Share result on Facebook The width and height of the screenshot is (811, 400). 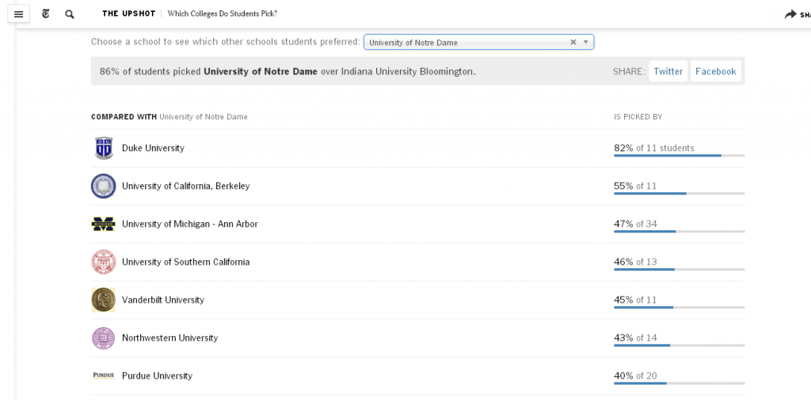pos(715,71)
